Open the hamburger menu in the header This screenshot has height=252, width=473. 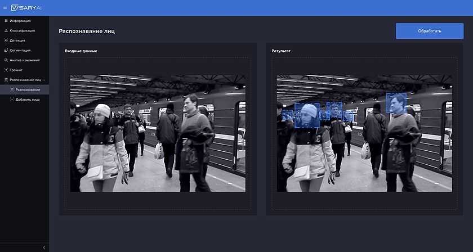tap(6, 8)
